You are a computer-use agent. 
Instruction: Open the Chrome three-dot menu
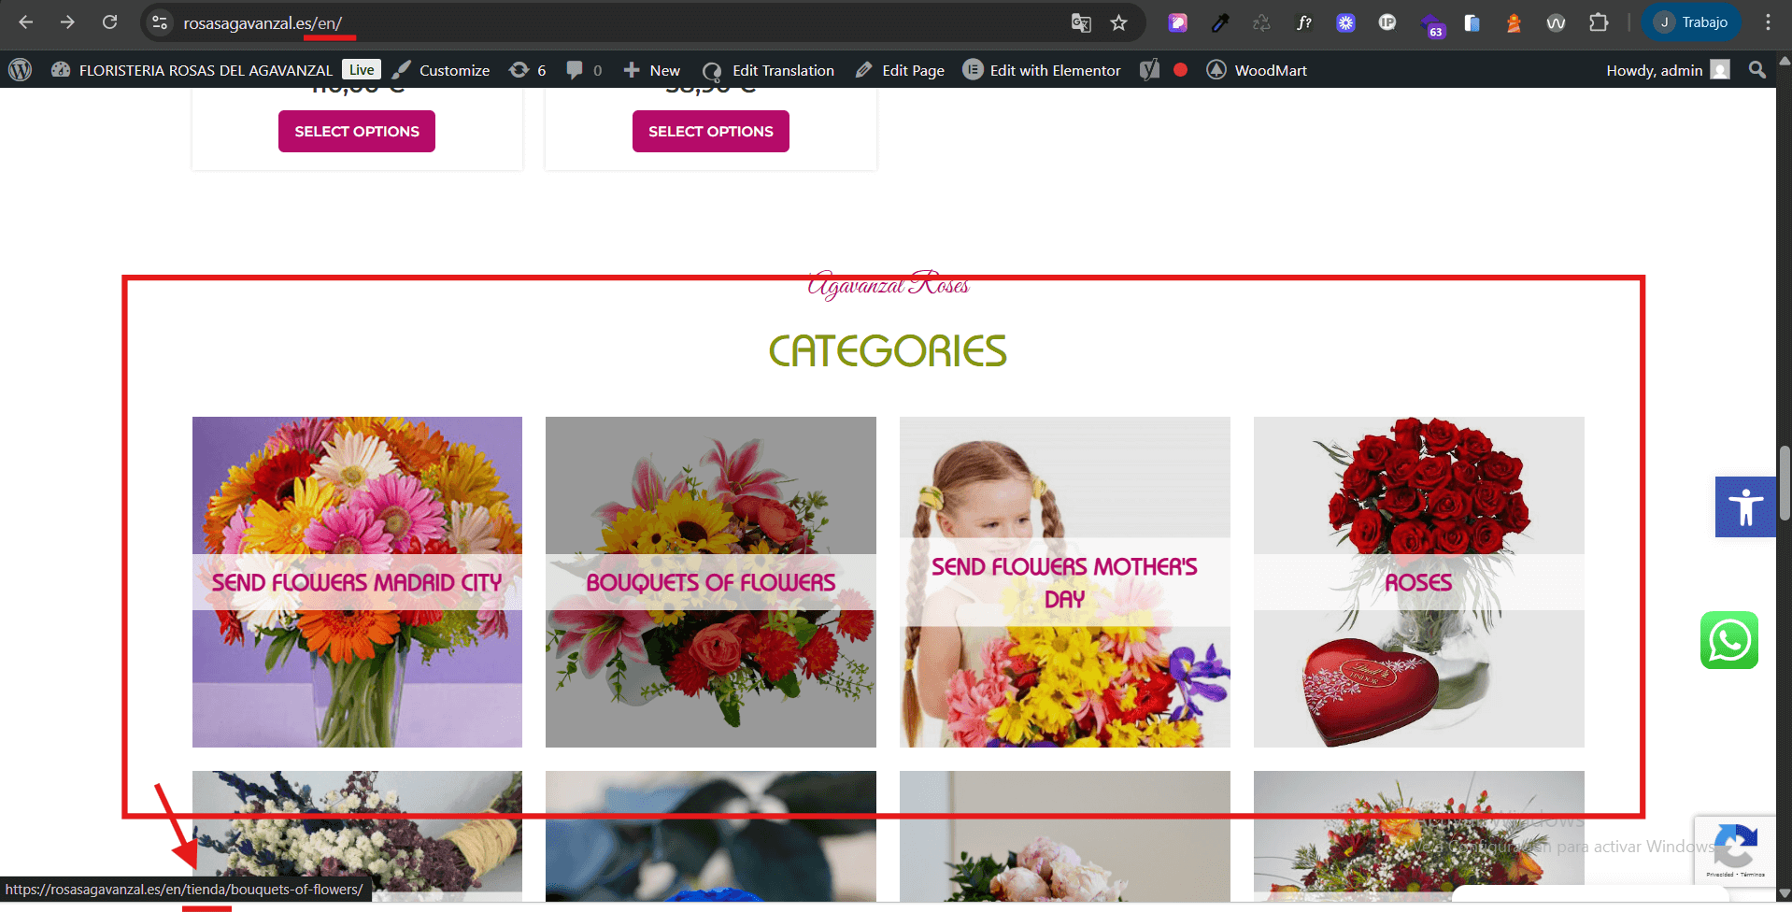pyautogui.click(x=1768, y=22)
